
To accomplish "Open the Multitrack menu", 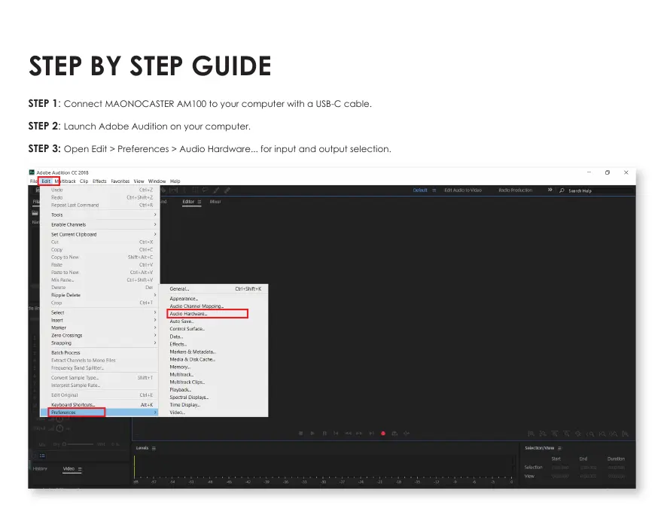I will (x=65, y=181).
